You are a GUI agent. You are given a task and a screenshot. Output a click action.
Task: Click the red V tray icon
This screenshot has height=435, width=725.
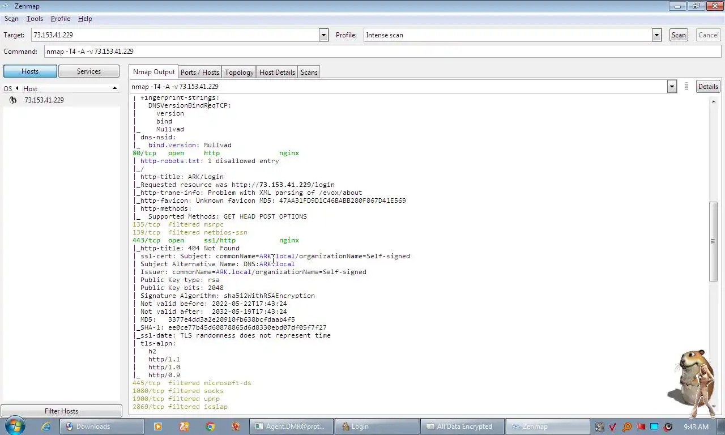[613, 427]
